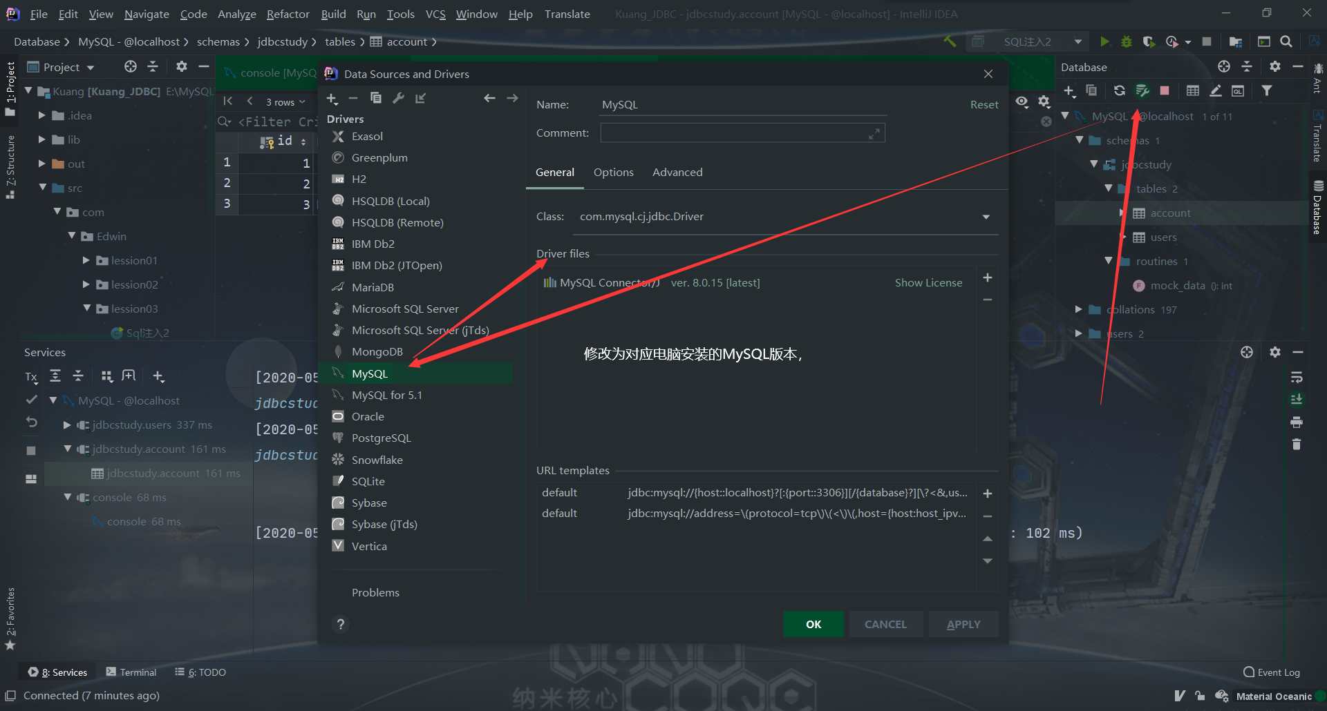This screenshot has height=711, width=1327.
Task: Select MySQL for 5.1 driver
Action: pos(386,395)
